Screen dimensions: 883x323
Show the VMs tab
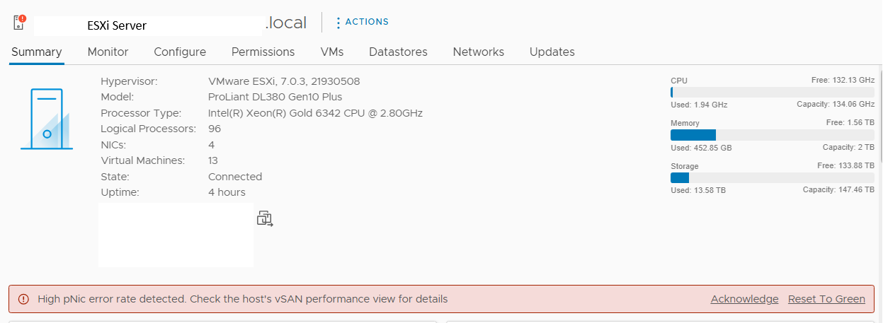pos(332,52)
